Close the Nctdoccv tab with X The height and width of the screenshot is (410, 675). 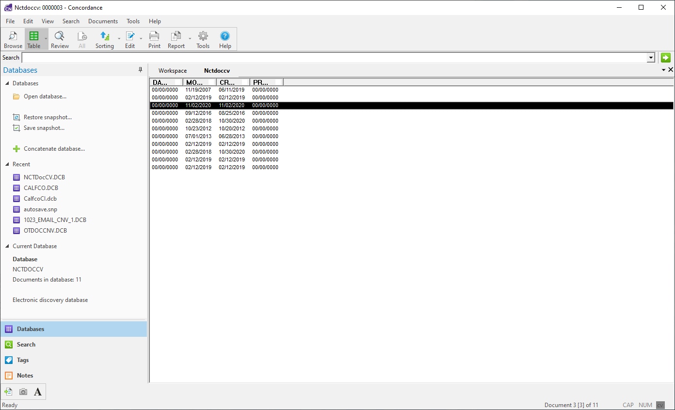click(671, 70)
